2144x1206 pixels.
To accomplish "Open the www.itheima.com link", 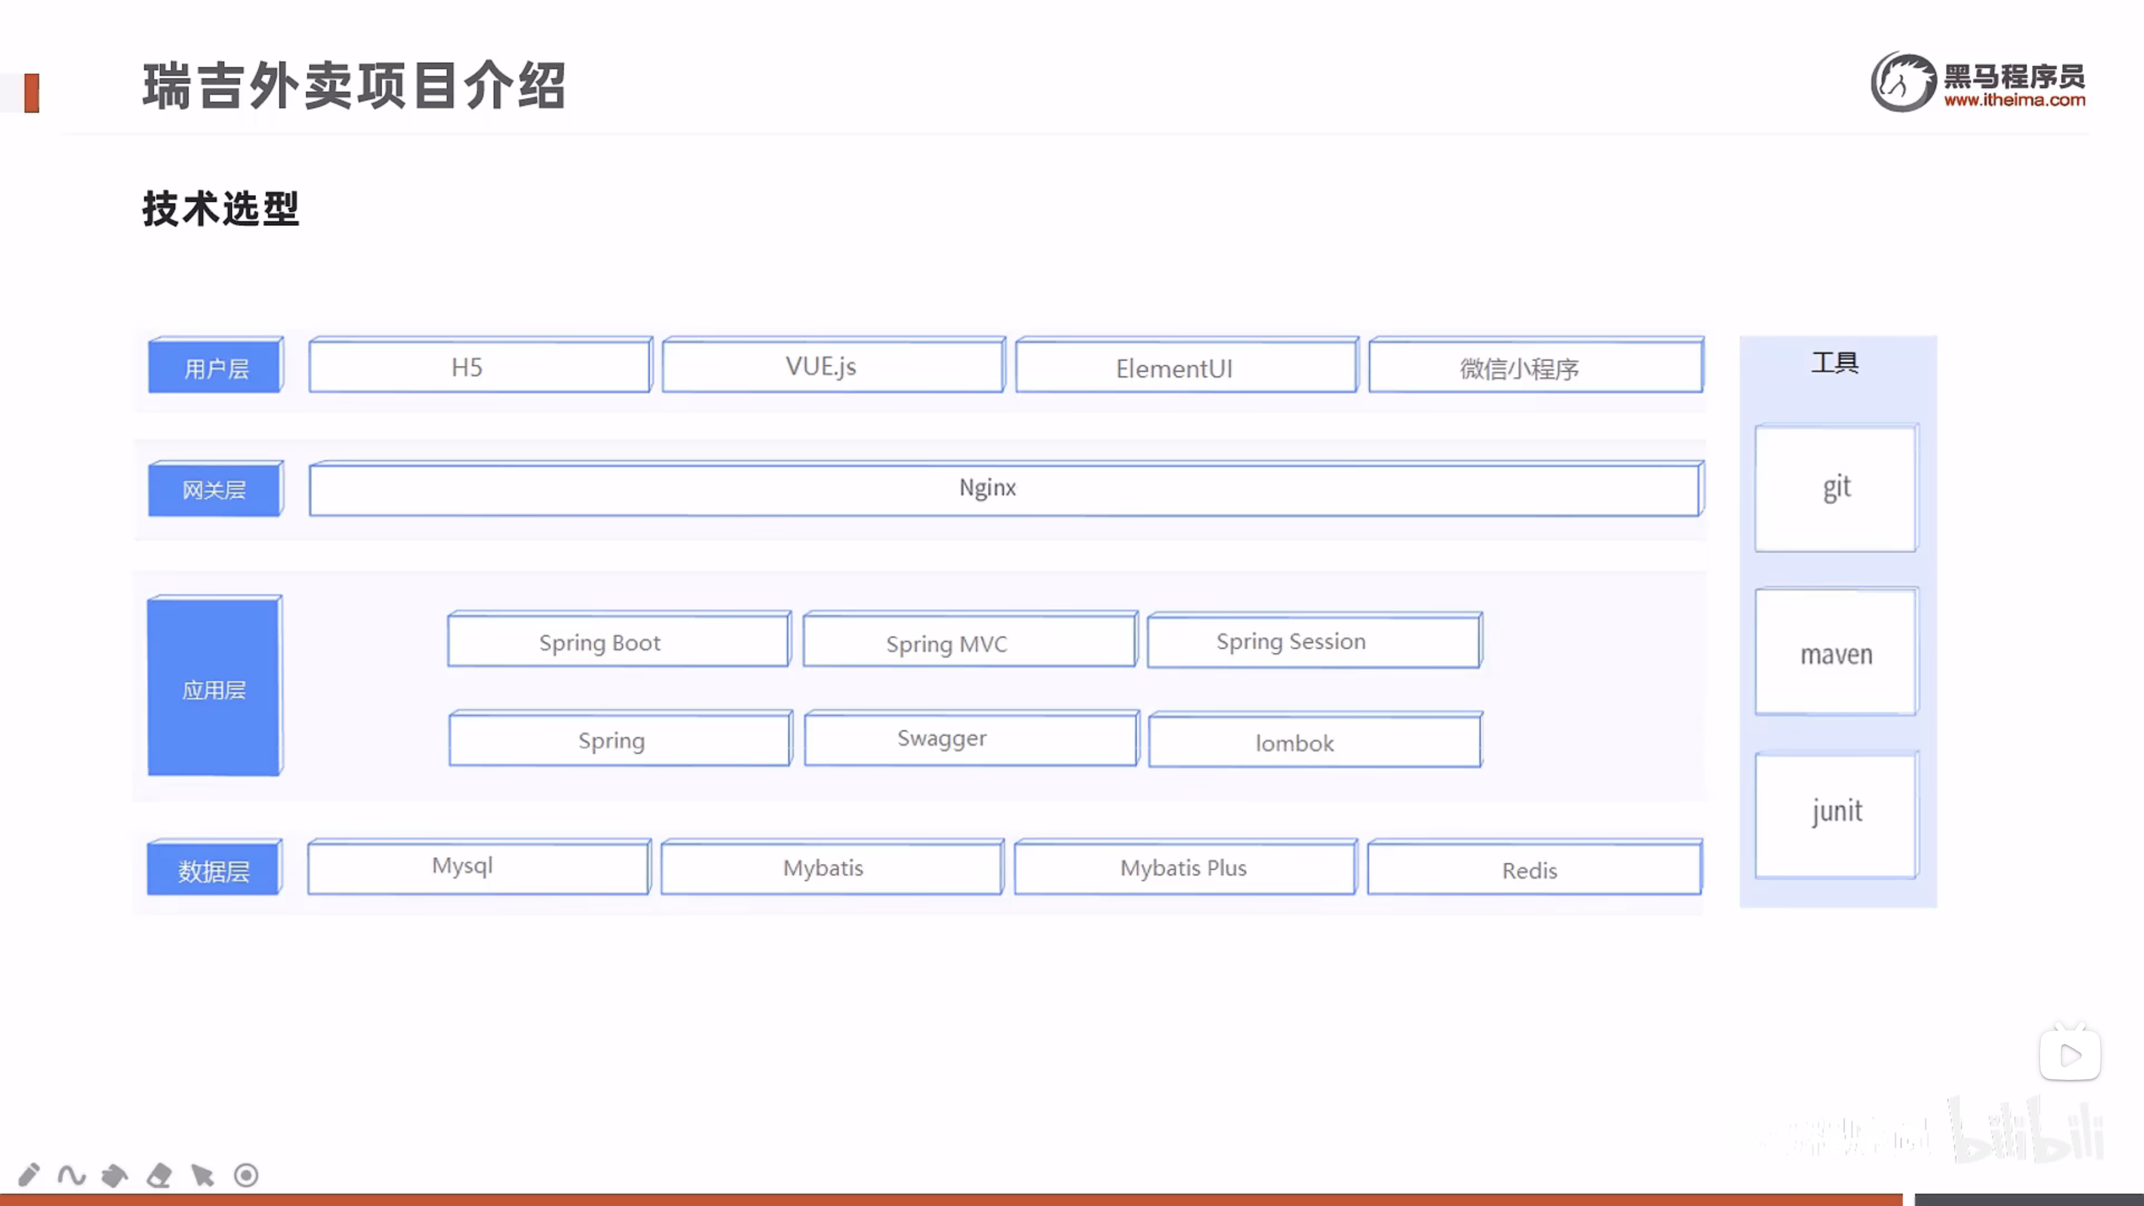I will pyautogui.click(x=2014, y=100).
